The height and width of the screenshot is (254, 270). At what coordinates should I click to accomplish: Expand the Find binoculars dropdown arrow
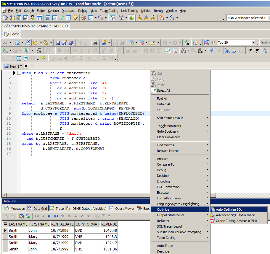(x=189, y=50)
